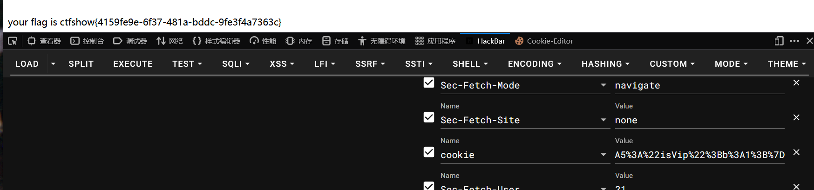
Task: Click the SPLIT button
Action: click(x=81, y=64)
